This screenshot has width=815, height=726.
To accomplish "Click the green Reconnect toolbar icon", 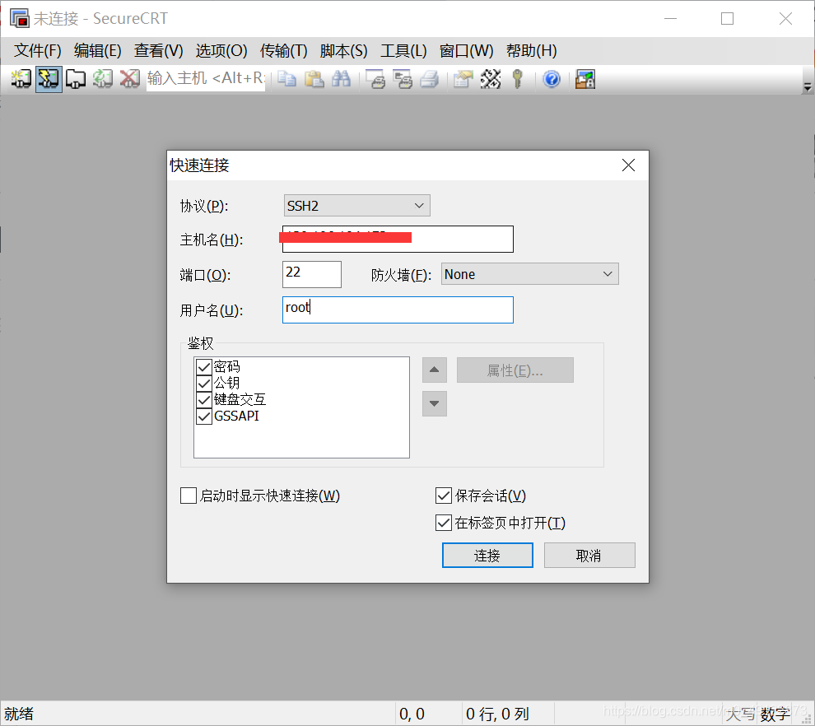I will (103, 79).
